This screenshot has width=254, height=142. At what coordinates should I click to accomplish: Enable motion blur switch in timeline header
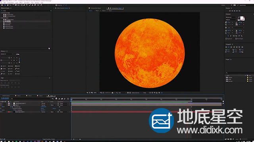tap(64, 99)
